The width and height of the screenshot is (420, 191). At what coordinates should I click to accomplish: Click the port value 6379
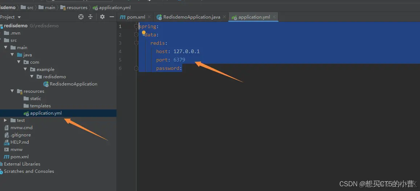tap(179, 60)
